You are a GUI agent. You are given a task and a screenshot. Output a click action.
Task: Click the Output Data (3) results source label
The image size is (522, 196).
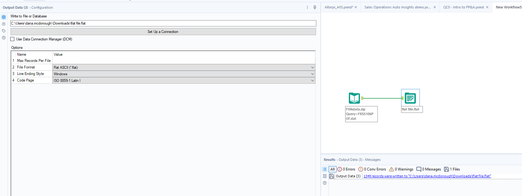pyautogui.click(x=348, y=176)
